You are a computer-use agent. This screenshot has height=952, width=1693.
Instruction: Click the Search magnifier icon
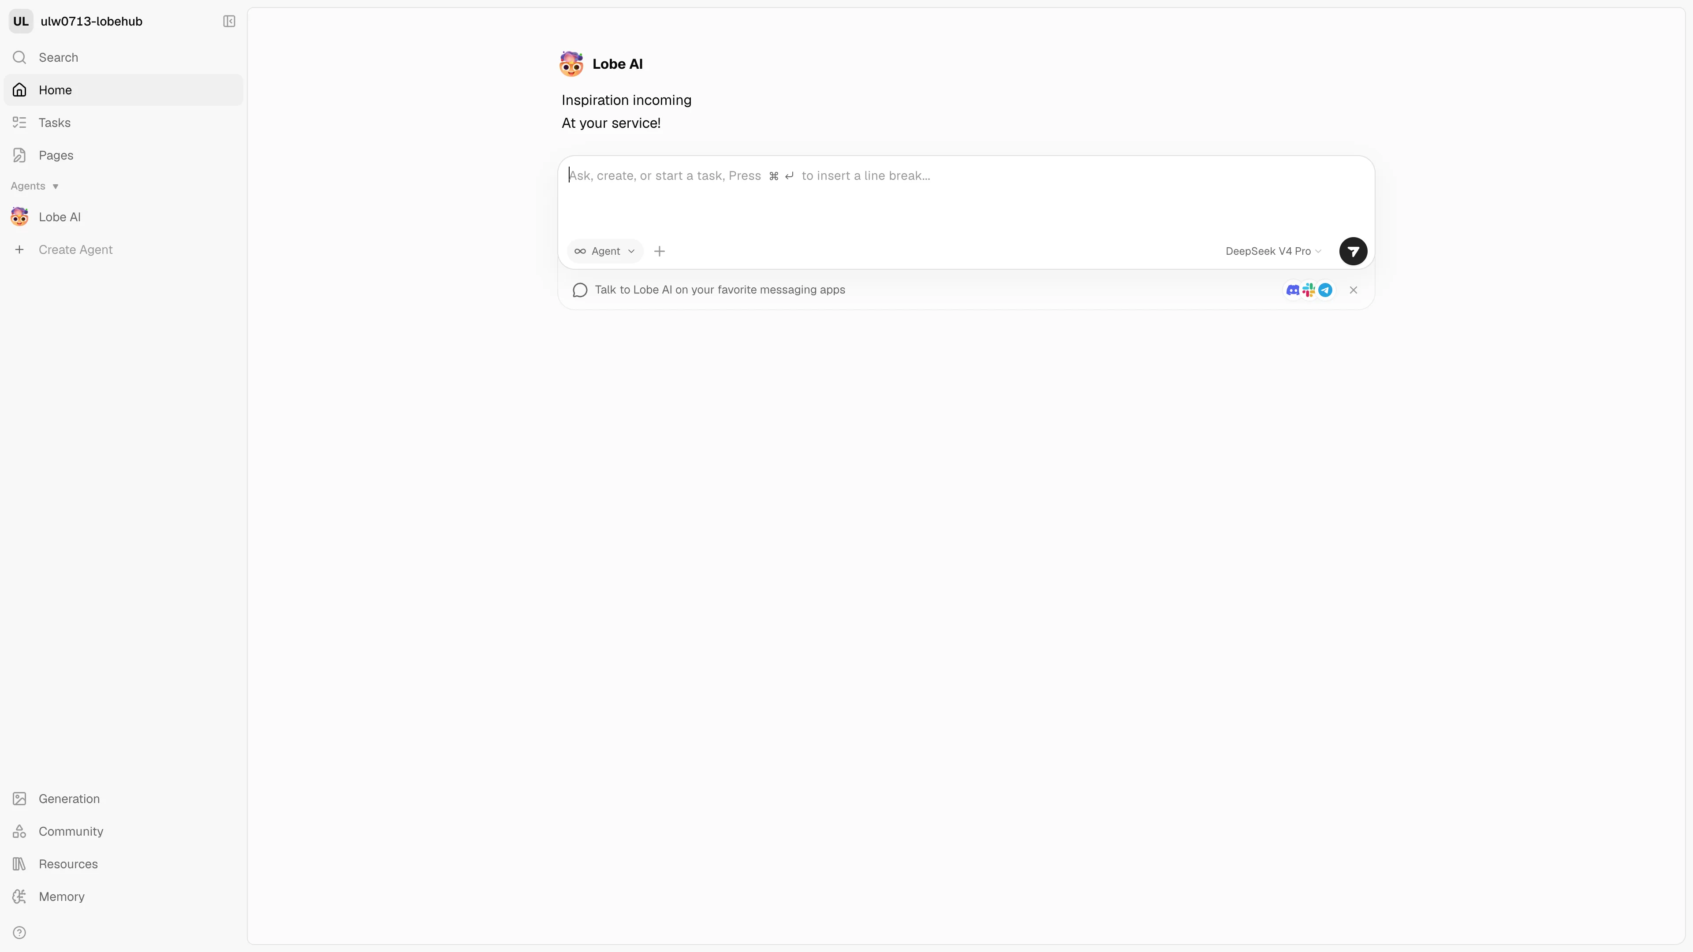pos(20,57)
